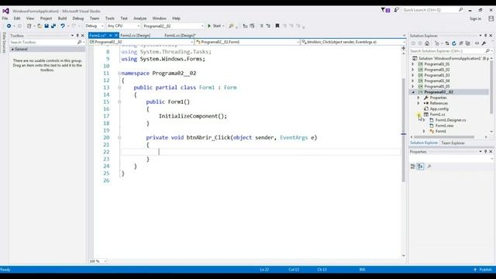Expand the References node
This screenshot has width=496, height=279.
point(418,103)
